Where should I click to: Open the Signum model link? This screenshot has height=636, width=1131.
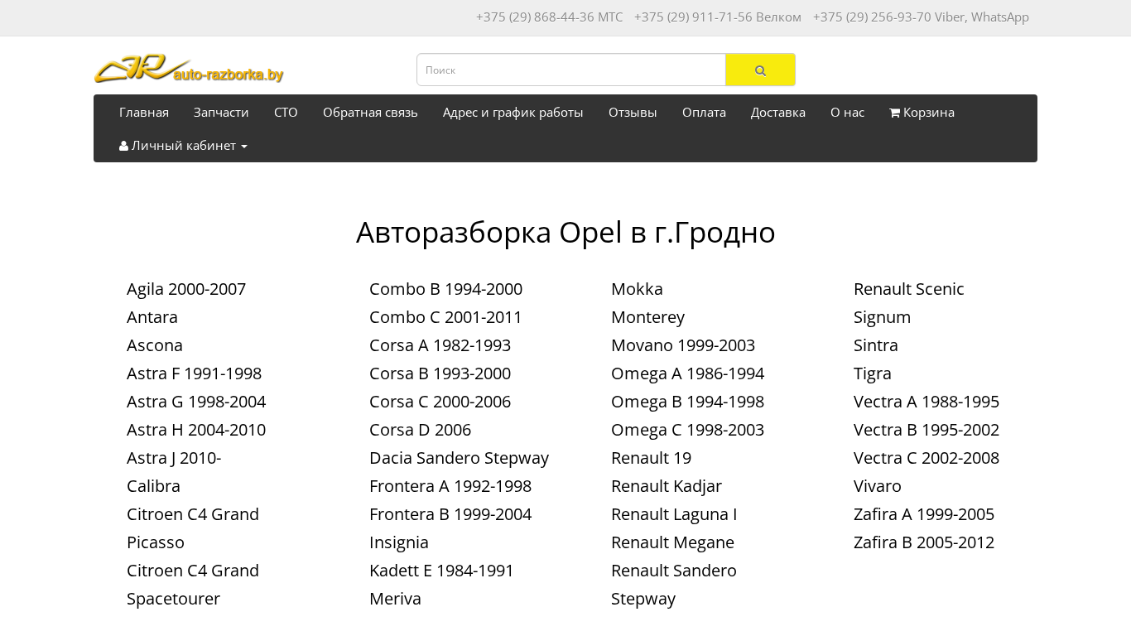882,317
